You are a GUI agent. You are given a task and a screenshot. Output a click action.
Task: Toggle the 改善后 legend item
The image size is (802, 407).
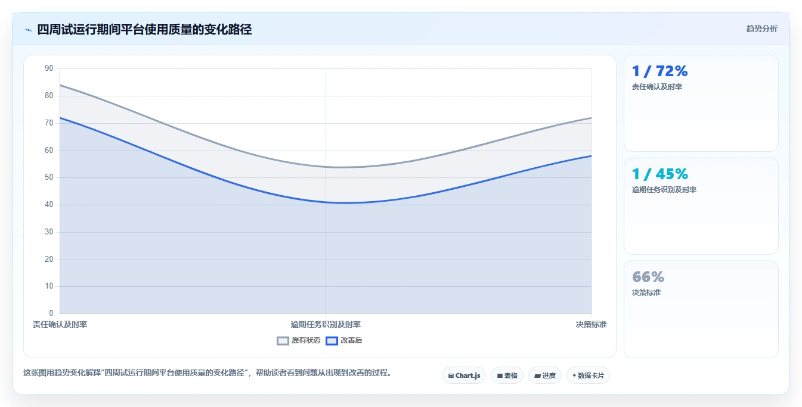pos(344,340)
